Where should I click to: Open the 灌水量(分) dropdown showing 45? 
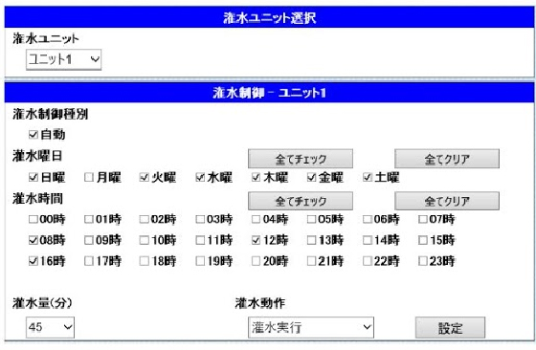point(50,327)
